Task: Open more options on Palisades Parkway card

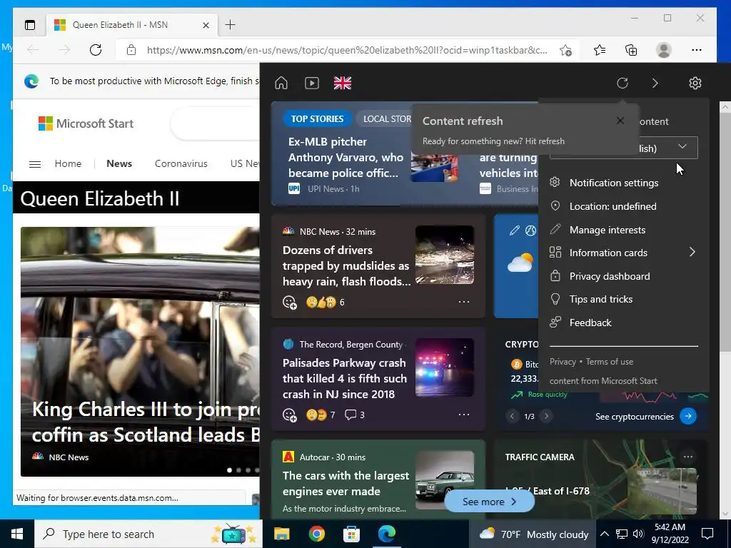Action: point(464,415)
